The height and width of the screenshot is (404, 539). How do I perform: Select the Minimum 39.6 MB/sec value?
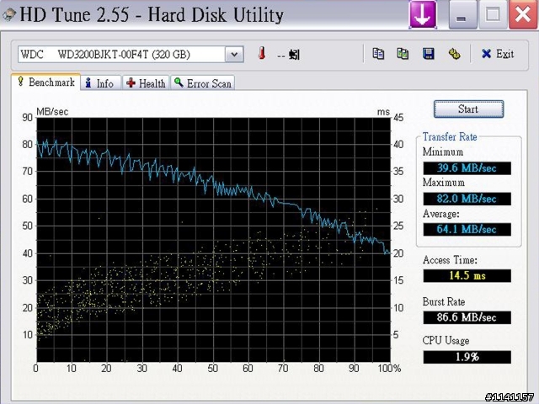click(x=467, y=168)
